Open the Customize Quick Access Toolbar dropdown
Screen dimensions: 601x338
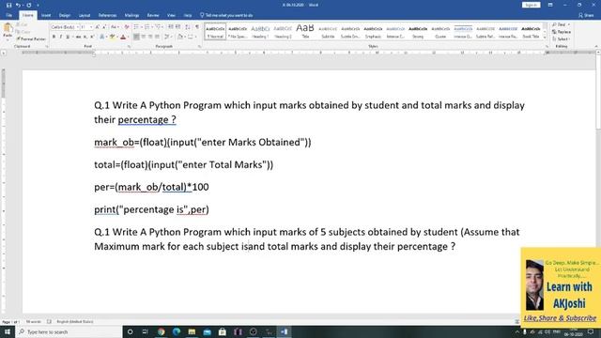coord(38,5)
